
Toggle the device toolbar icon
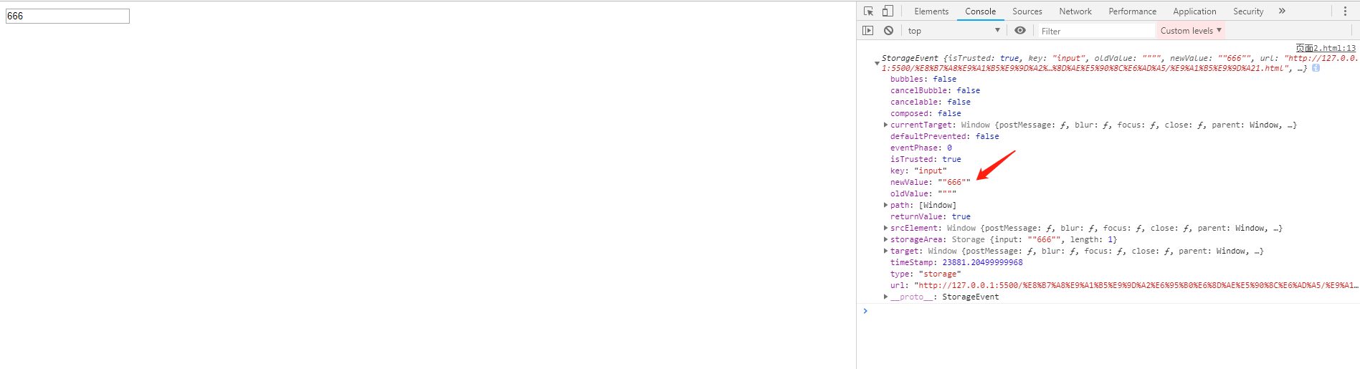click(x=888, y=11)
